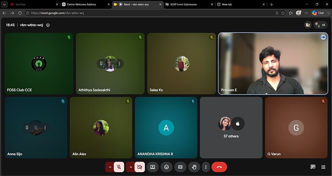The width and height of the screenshot is (332, 176).
Task: Turn on closed captions
Action: tap(180, 167)
